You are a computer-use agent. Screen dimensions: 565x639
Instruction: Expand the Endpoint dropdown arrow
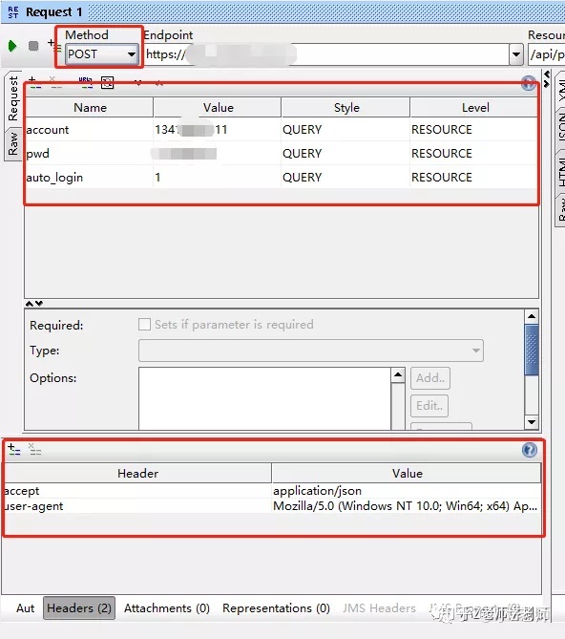point(516,54)
